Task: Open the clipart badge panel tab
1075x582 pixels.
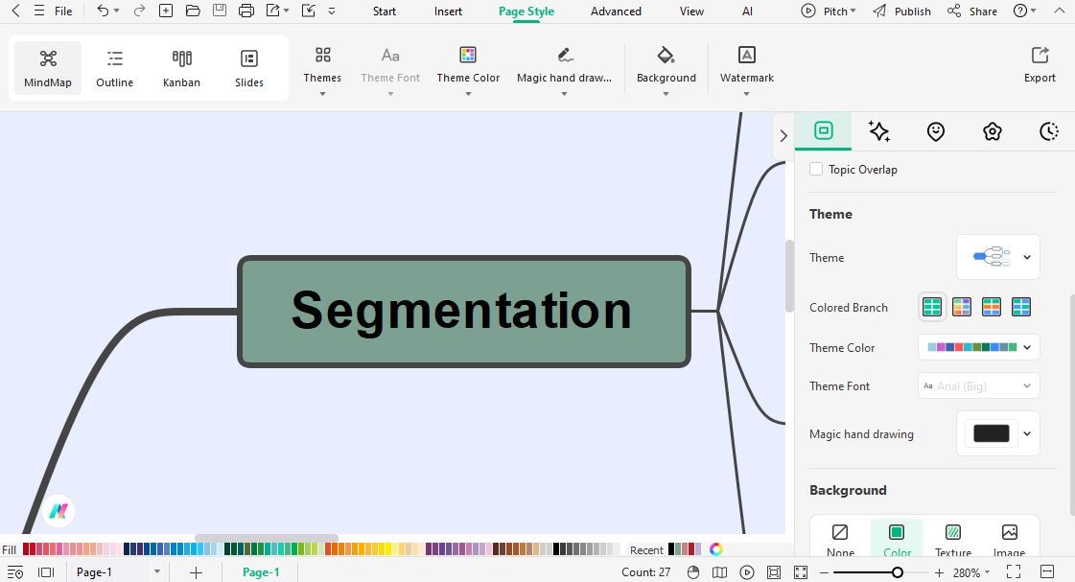Action: point(992,131)
